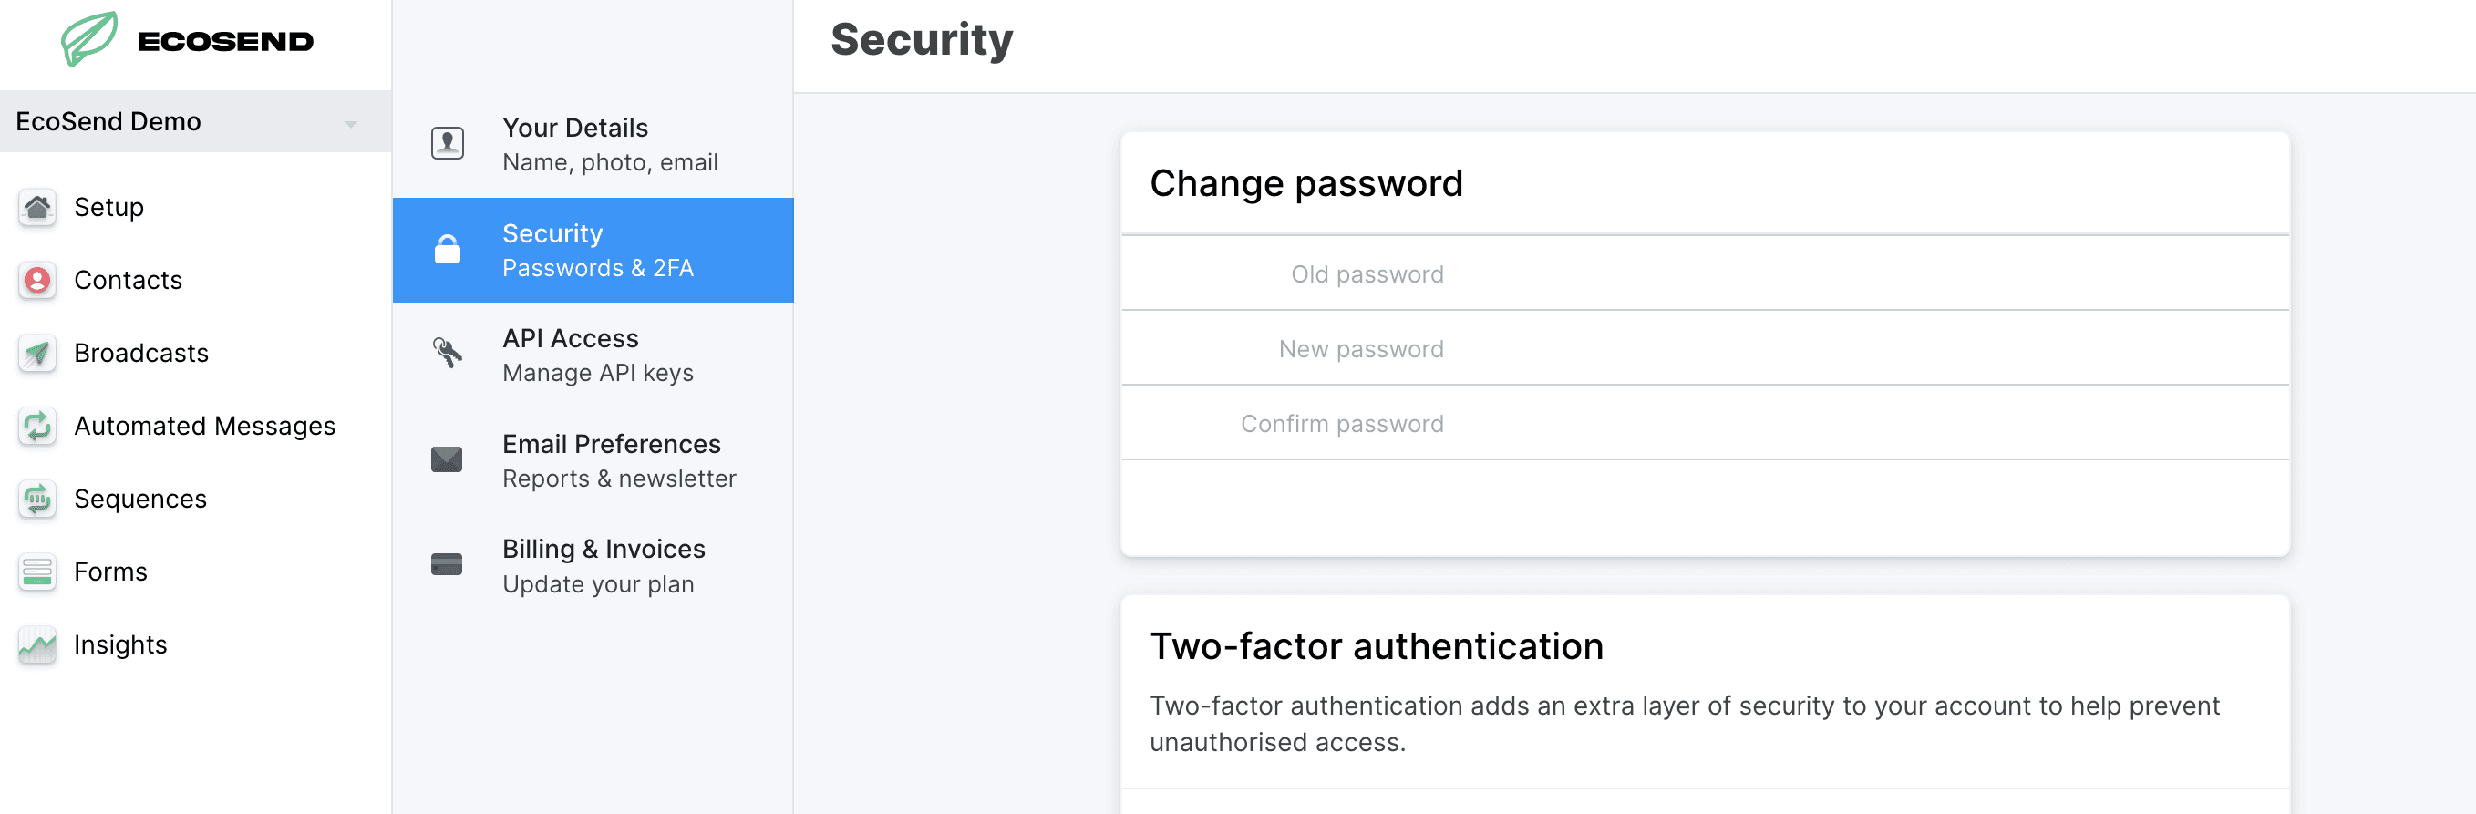Image resolution: width=2476 pixels, height=814 pixels.
Task: Click the Insights chart icon
Action: coord(37,644)
